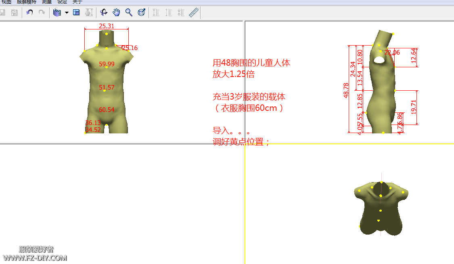The image size is (454, 264).
Task: Click the yellow crotch point in front view
Action: pyautogui.click(x=107, y=125)
